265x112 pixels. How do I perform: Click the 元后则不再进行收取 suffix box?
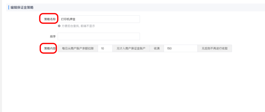[215, 48]
